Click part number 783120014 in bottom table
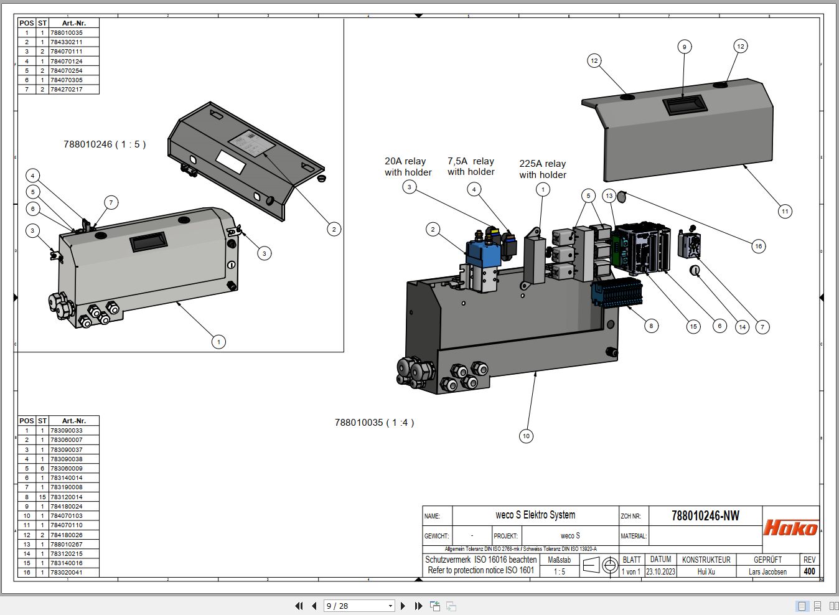The height and width of the screenshot is (615, 839). 66,497
